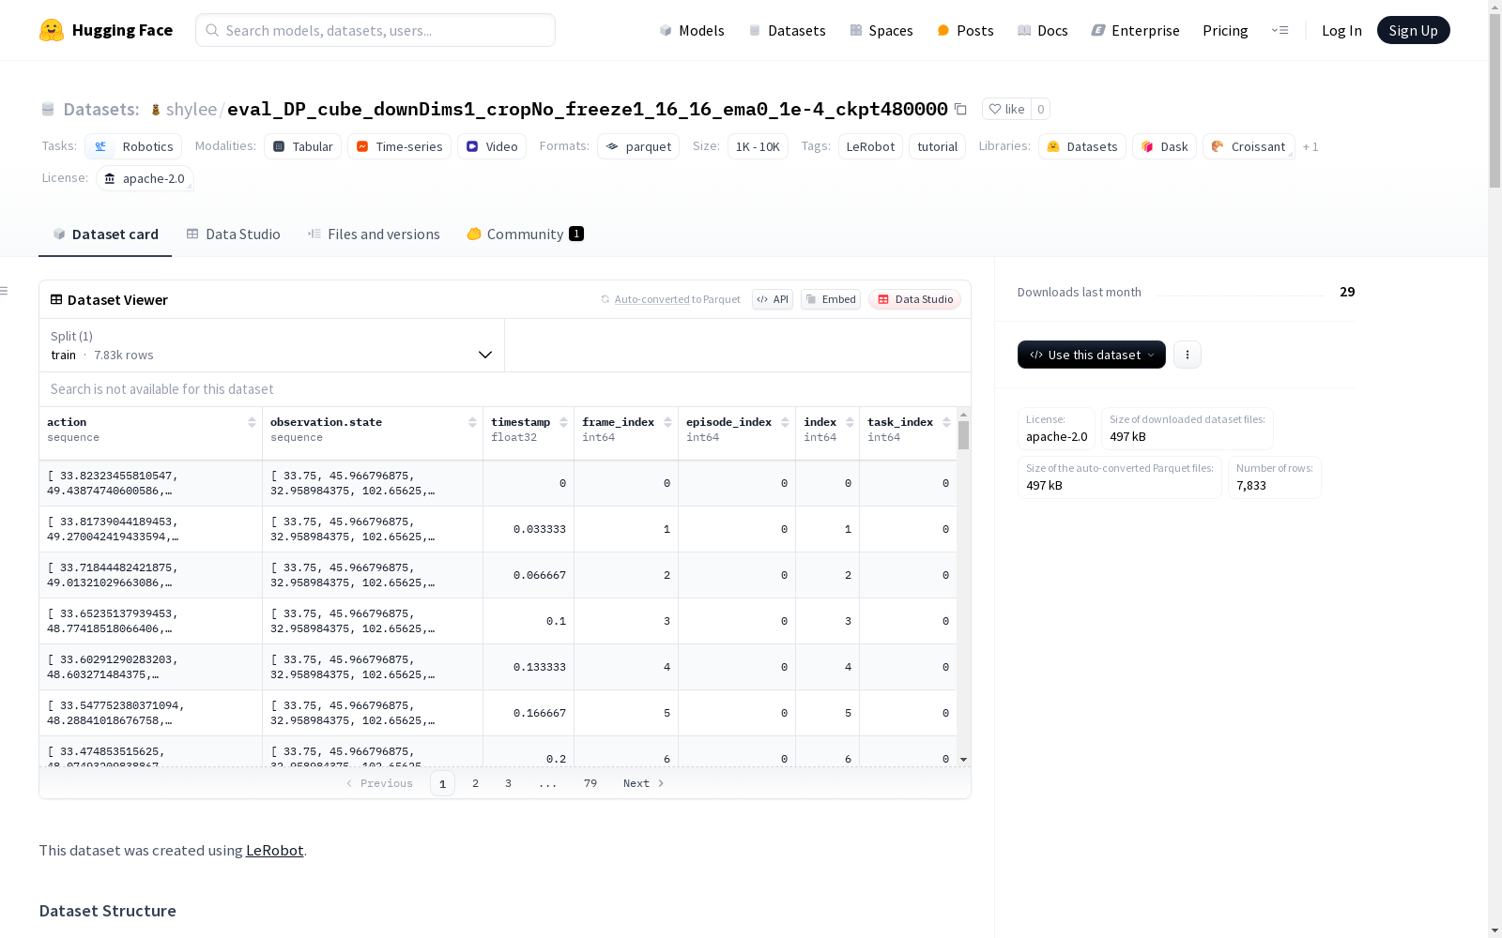1502x938 pixels.
Task: Open the Use this dataset dropdown
Action: [1092, 355]
